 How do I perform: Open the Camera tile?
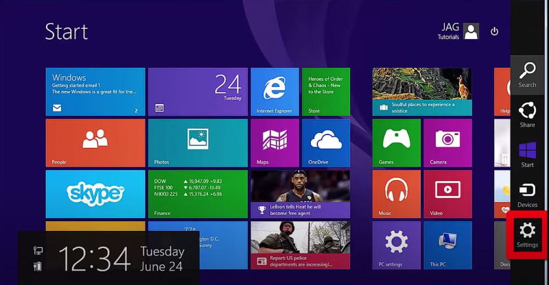coord(448,143)
